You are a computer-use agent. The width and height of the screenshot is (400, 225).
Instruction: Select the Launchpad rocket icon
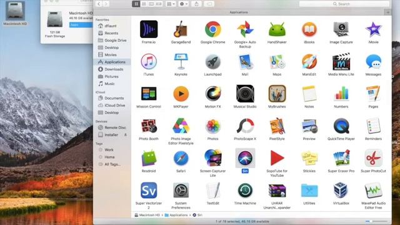(x=212, y=61)
